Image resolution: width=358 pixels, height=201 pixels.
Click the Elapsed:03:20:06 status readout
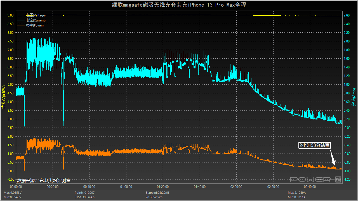[x=157, y=193]
